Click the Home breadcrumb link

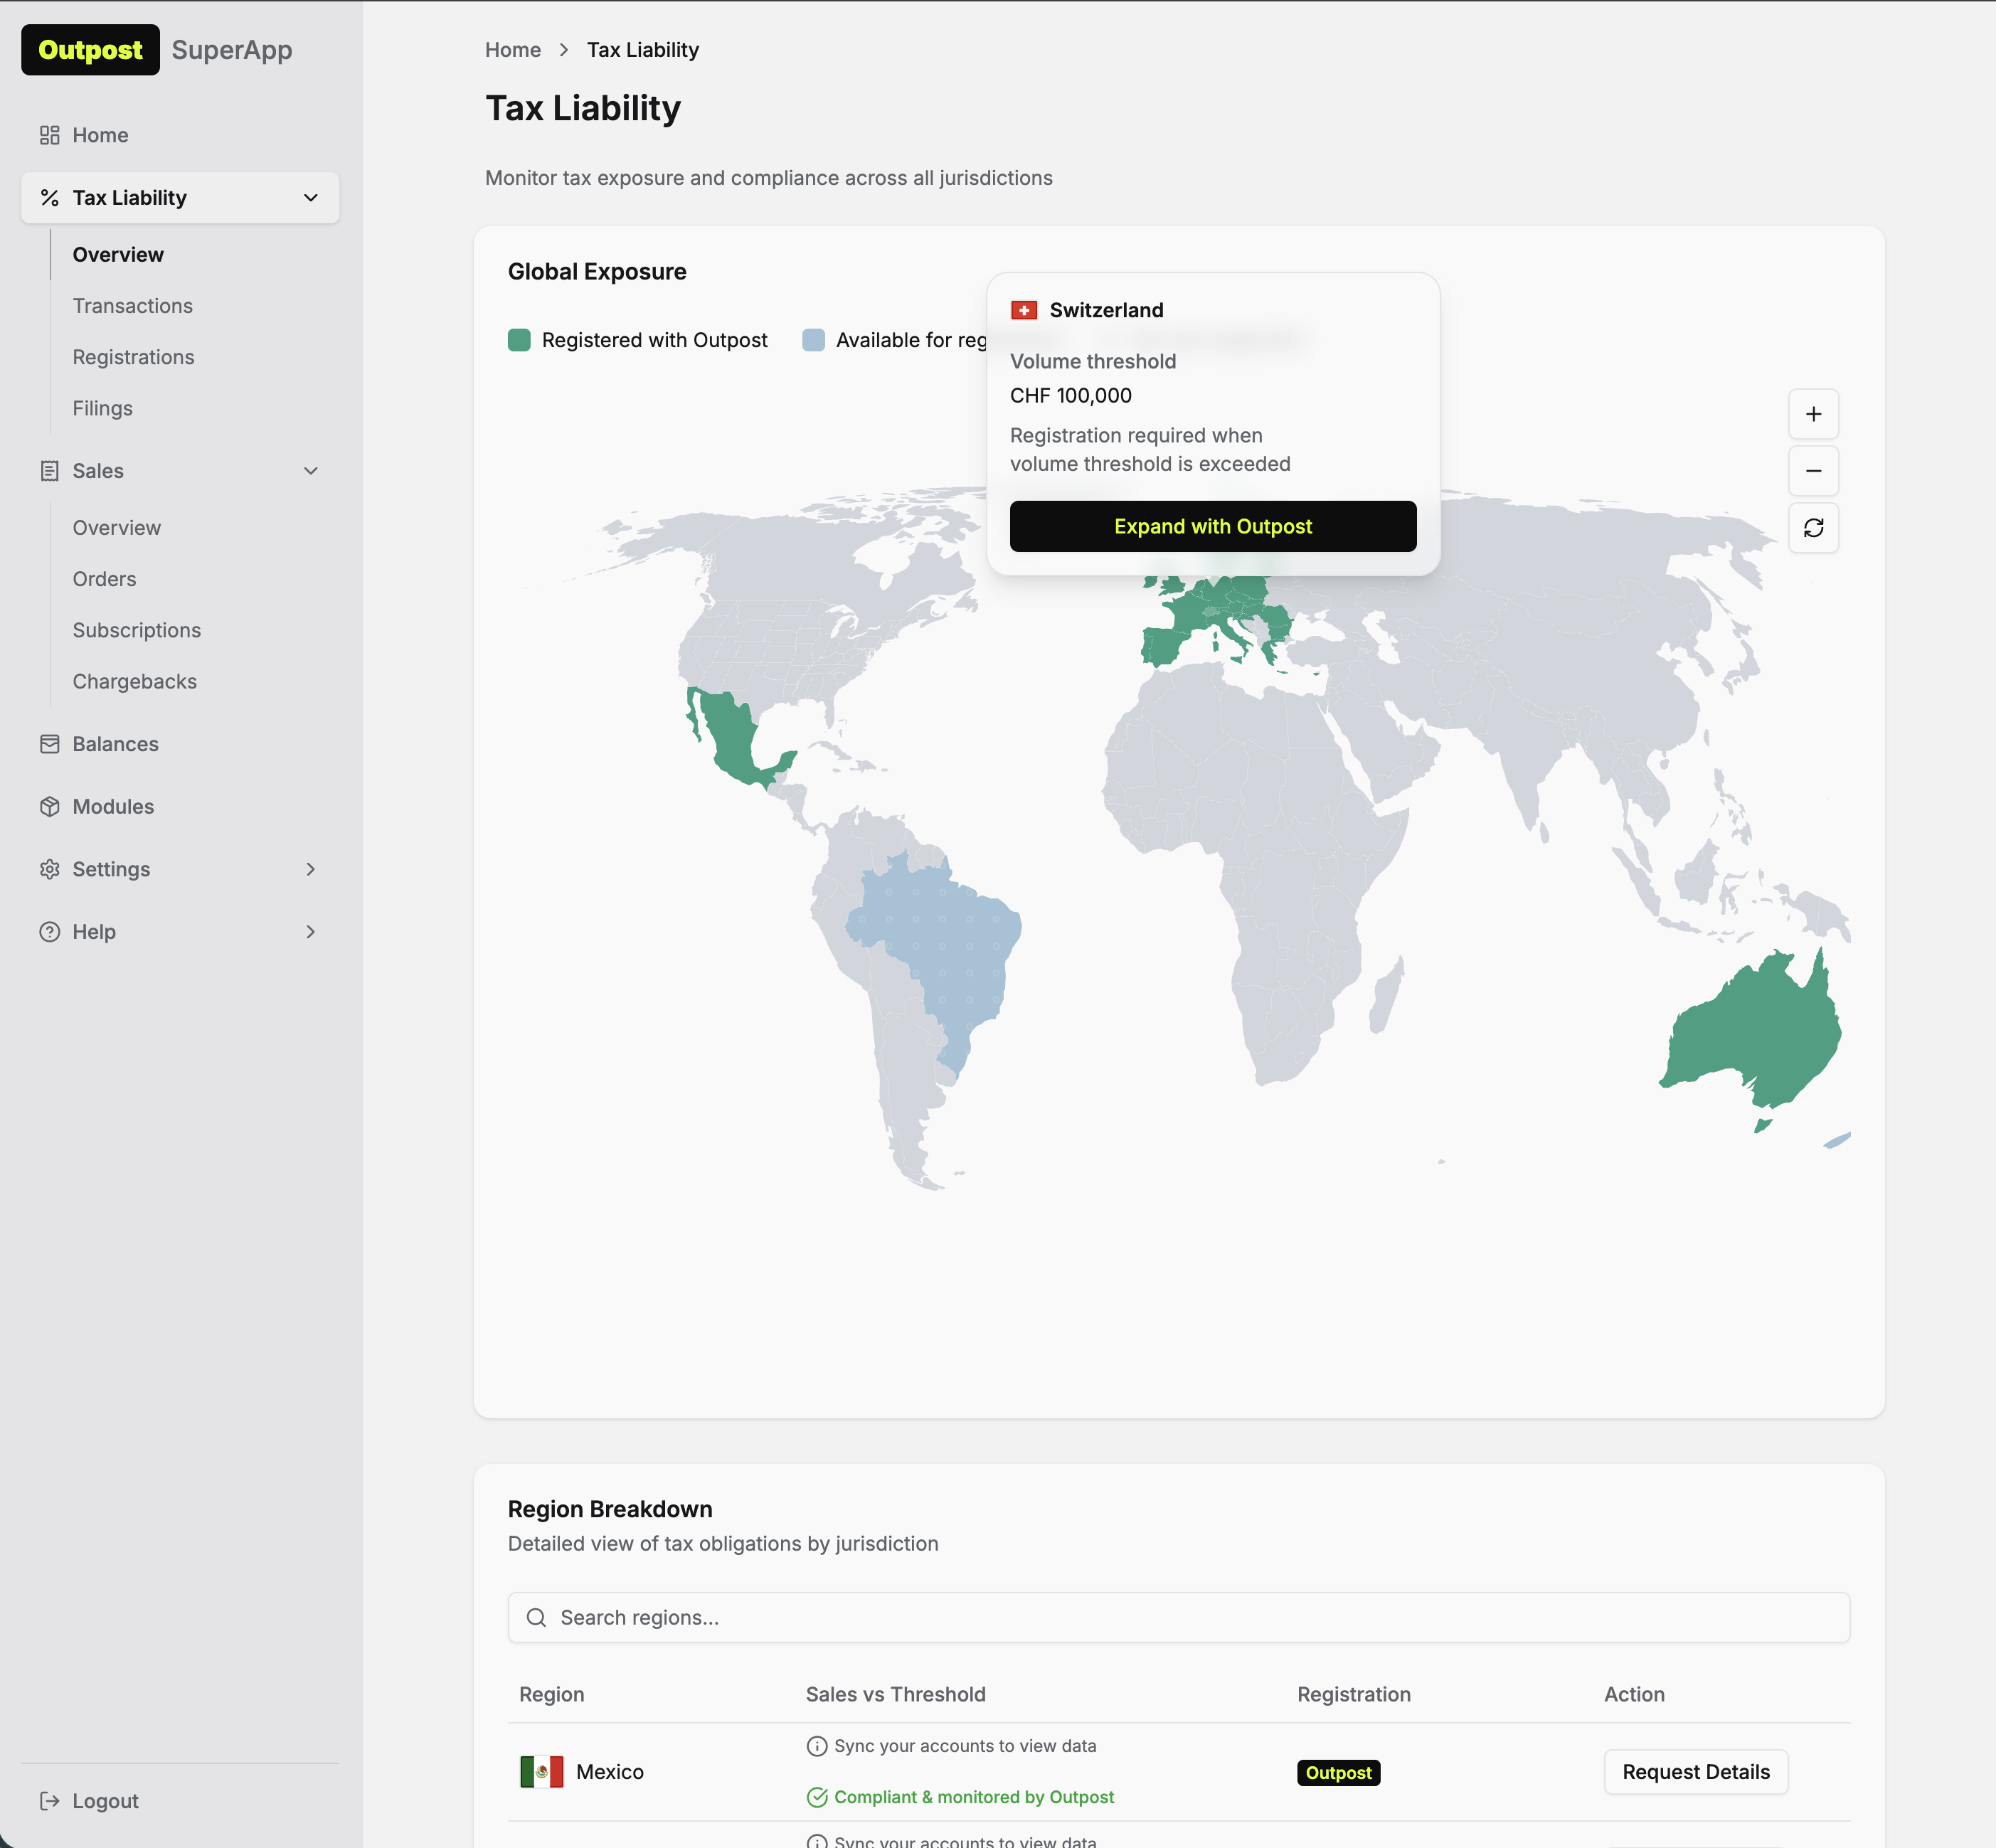(x=512, y=50)
